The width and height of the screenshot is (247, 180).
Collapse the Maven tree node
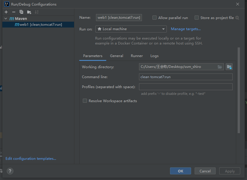pyautogui.click(x=6, y=19)
